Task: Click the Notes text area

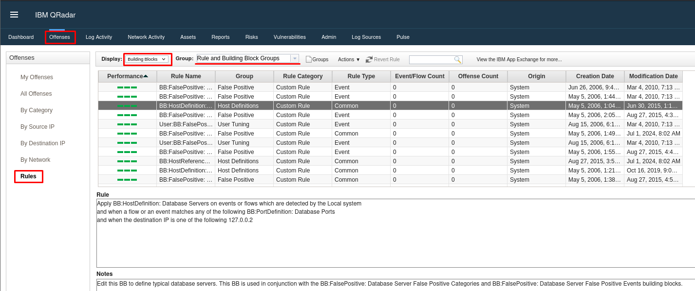Action: pyautogui.click(x=395, y=285)
